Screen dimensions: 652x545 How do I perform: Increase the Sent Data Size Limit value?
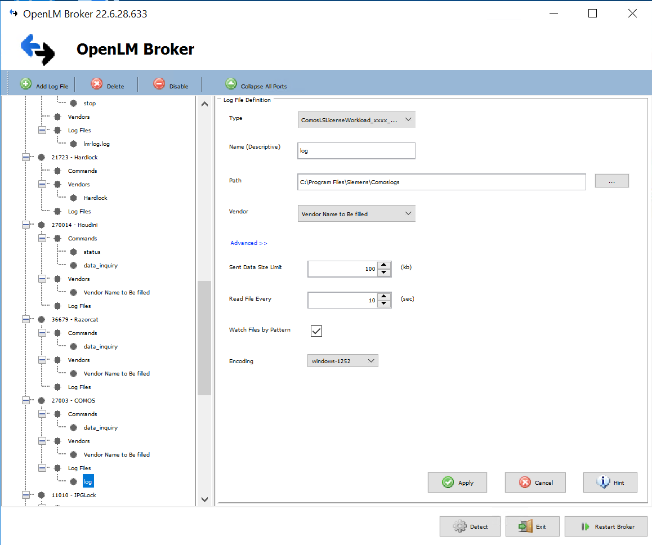384,265
